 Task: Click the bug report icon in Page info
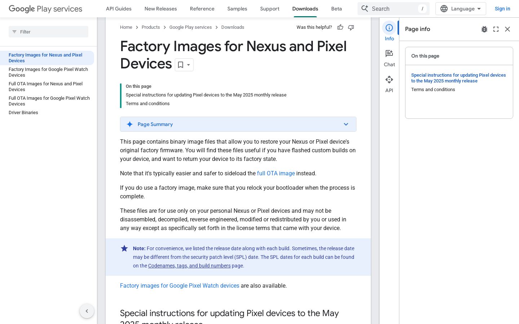(x=484, y=29)
